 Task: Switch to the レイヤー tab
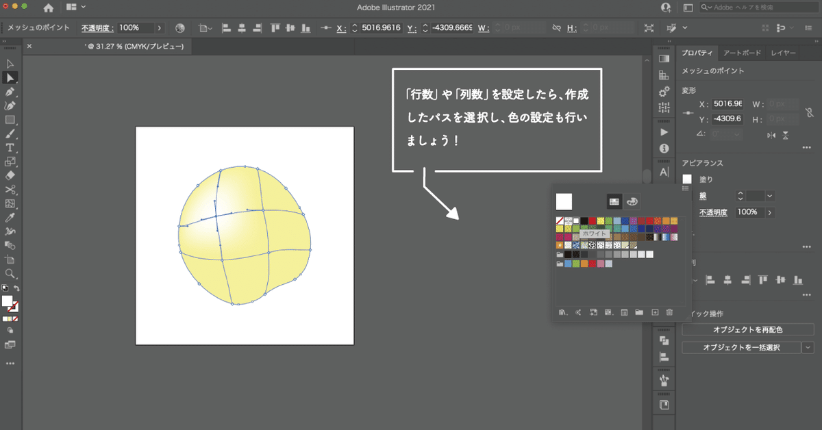[x=783, y=52]
